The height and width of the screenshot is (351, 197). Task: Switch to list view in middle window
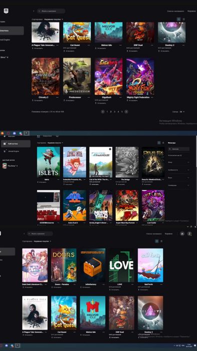click(x=163, y=143)
